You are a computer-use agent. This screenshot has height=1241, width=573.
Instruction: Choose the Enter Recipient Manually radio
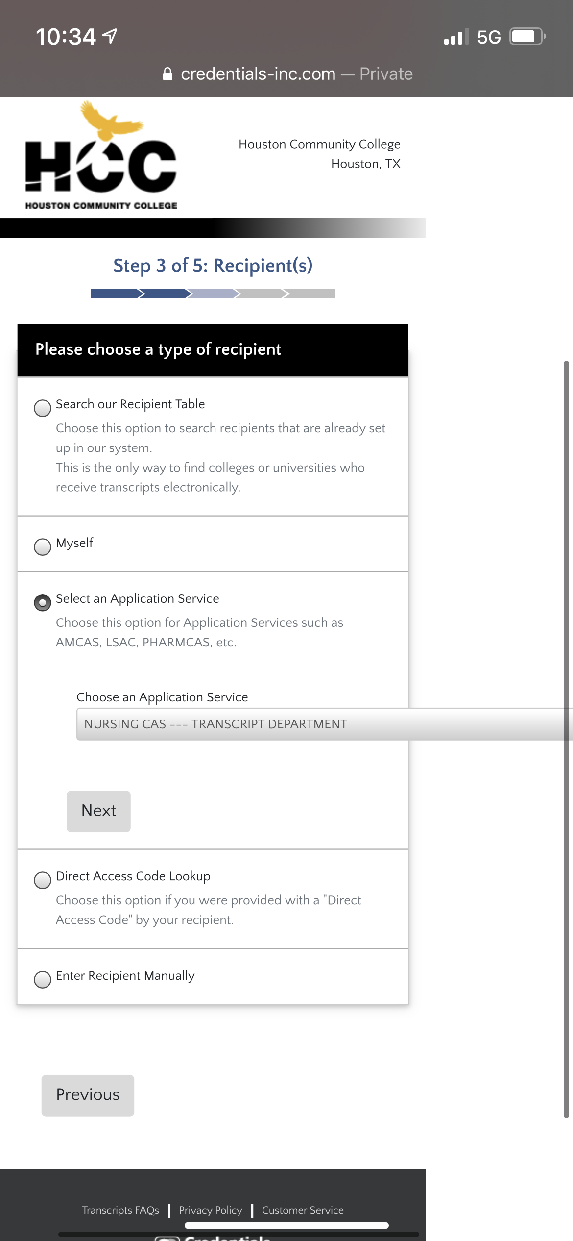point(43,979)
